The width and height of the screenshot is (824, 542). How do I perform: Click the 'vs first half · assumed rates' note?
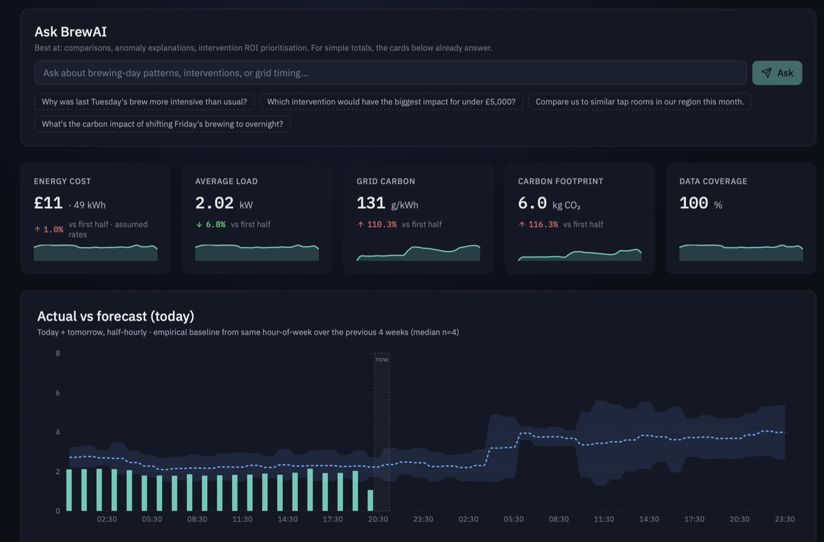pos(108,229)
